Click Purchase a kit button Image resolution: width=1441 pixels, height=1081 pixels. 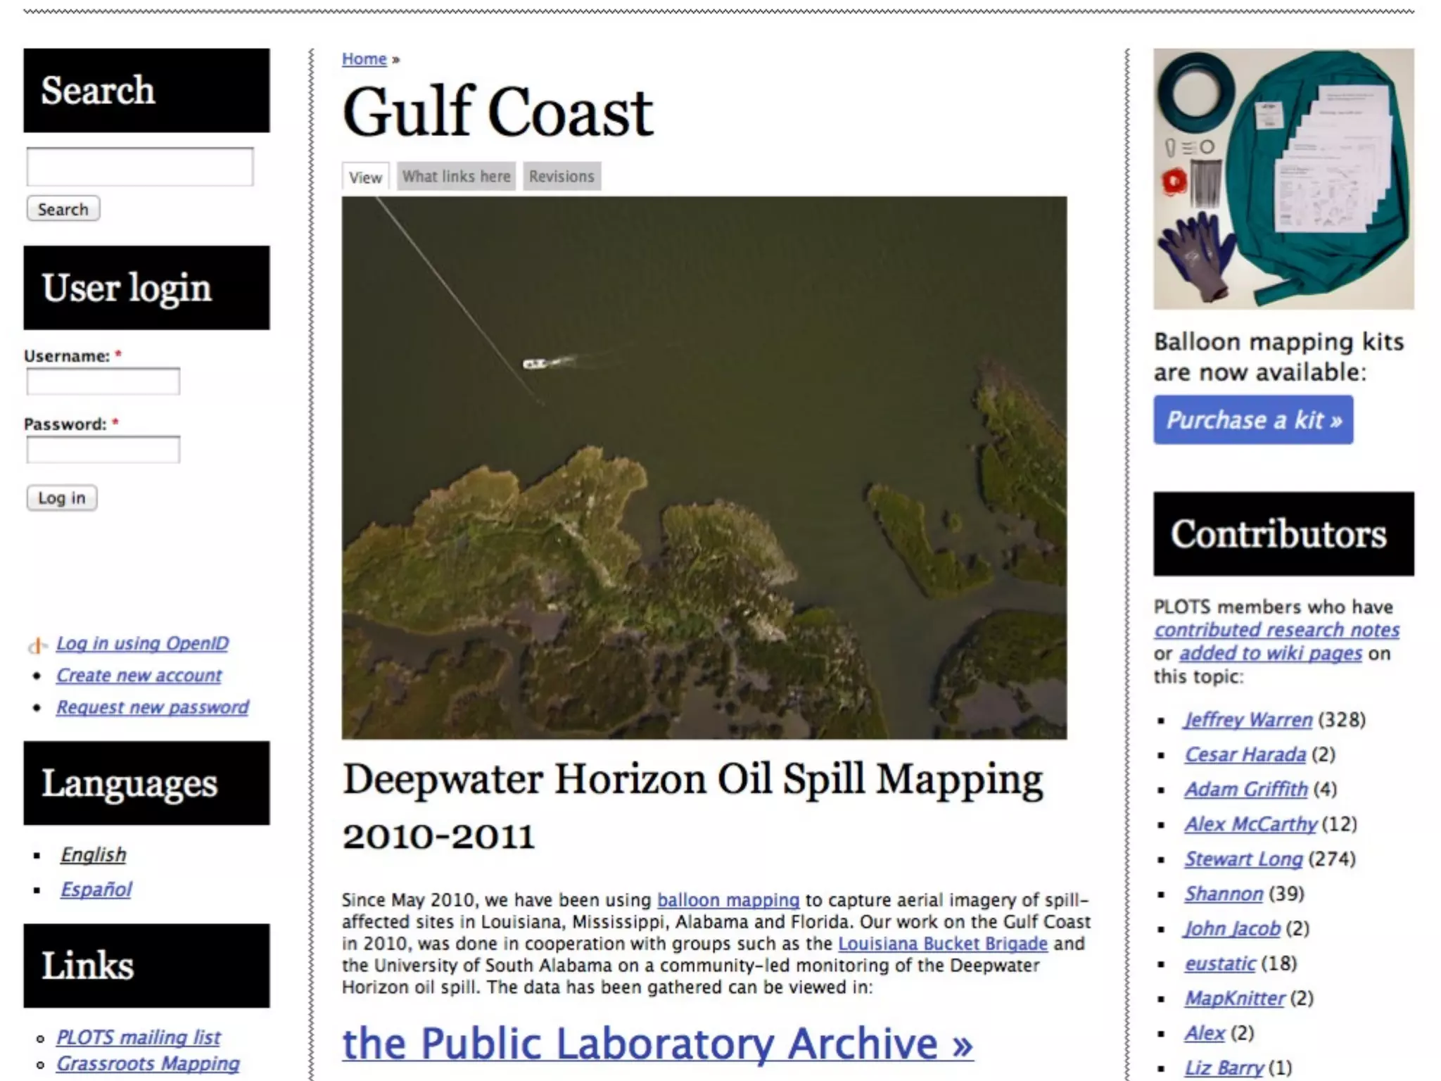(x=1252, y=420)
